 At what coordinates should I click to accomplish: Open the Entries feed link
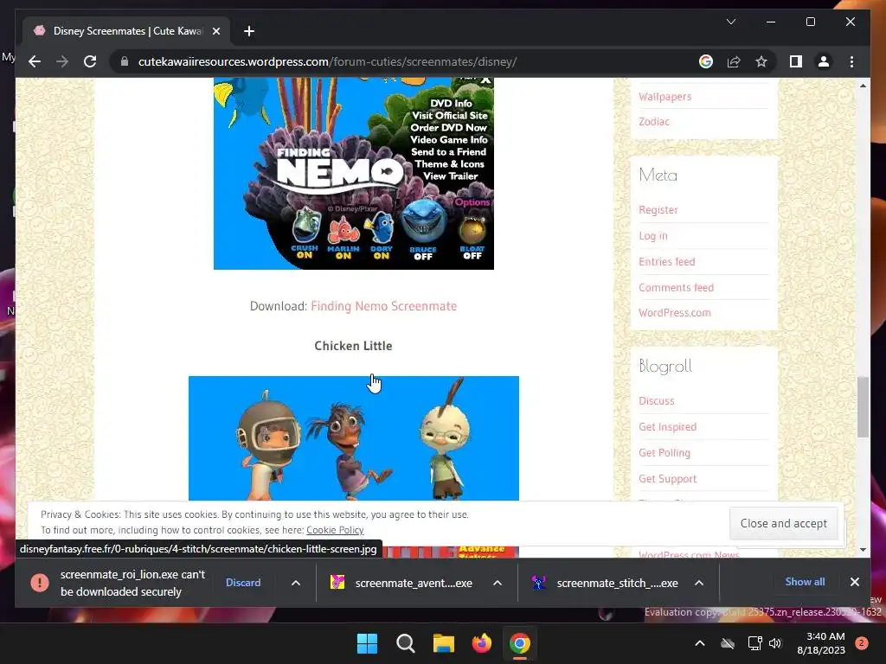pyautogui.click(x=667, y=261)
